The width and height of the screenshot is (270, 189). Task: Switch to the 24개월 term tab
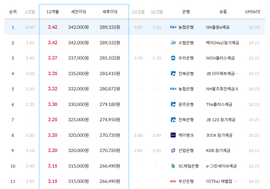click(x=138, y=12)
